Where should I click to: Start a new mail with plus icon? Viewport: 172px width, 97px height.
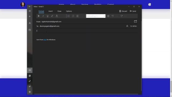pos(30,16)
